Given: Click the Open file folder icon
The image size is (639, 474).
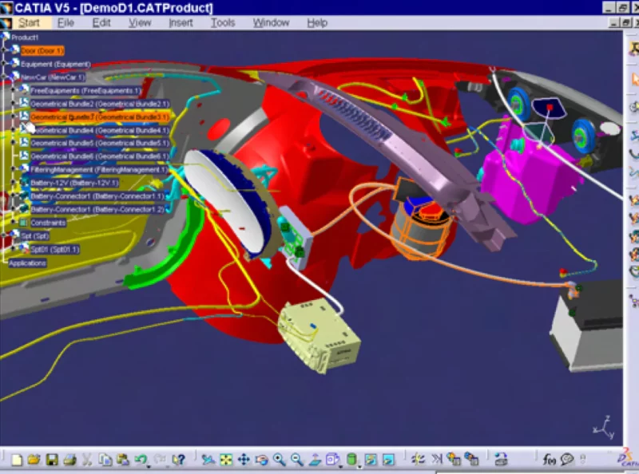Looking at the screenshot, I should coord(34,460).
